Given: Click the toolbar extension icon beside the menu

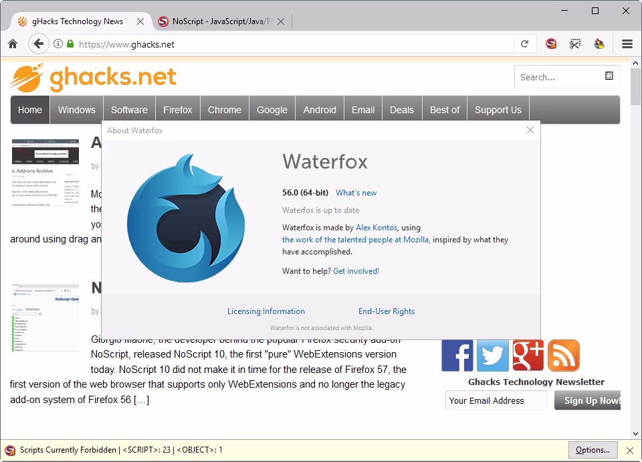Looking at the screenshot, I should tap(599, 44).
